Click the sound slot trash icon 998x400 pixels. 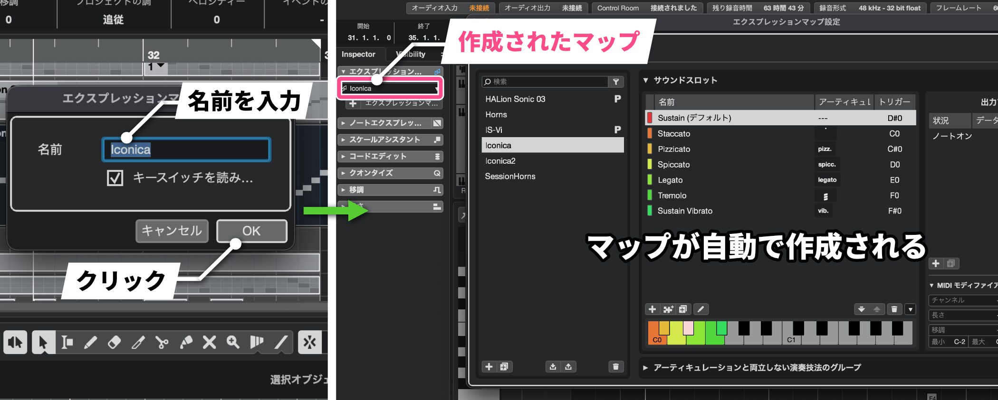pyautogui.click(x=894, y=309)
